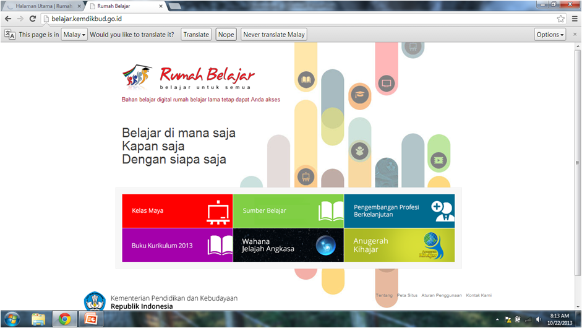Screen dimensions: 582x328
Task: Click the scrollbar up arrow
Action: pos(578,46)
